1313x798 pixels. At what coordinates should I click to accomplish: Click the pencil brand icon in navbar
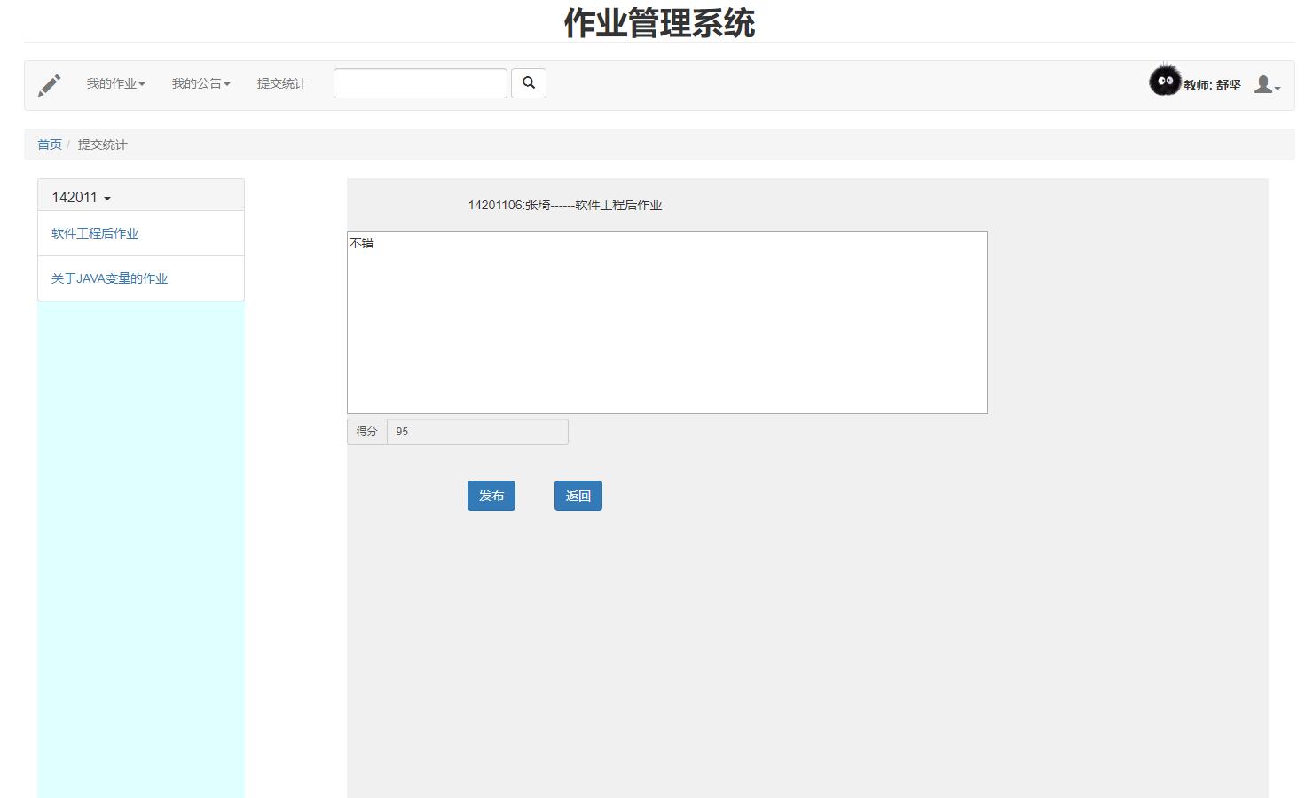click(x=49, y=84)
